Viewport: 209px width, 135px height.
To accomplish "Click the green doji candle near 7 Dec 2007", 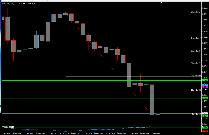I will click(x=25, y=50).
